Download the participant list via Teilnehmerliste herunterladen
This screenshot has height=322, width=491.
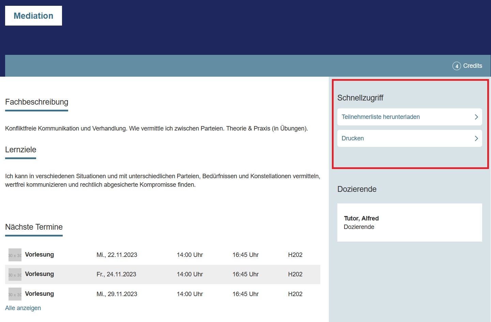coord(410,117)
